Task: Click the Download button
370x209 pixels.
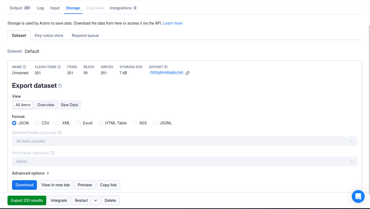Action: point(24,185)
